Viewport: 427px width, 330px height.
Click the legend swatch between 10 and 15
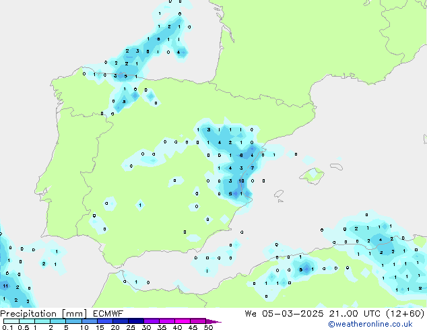point(89,321)
